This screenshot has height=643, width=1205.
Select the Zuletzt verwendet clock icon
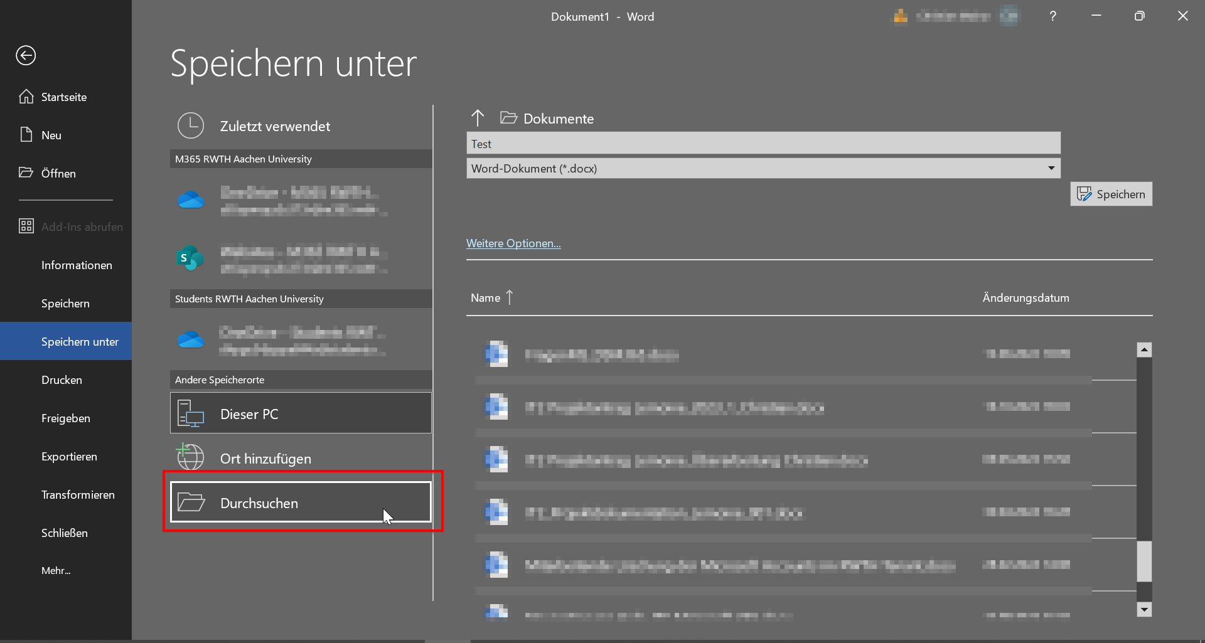pos(190,125)
